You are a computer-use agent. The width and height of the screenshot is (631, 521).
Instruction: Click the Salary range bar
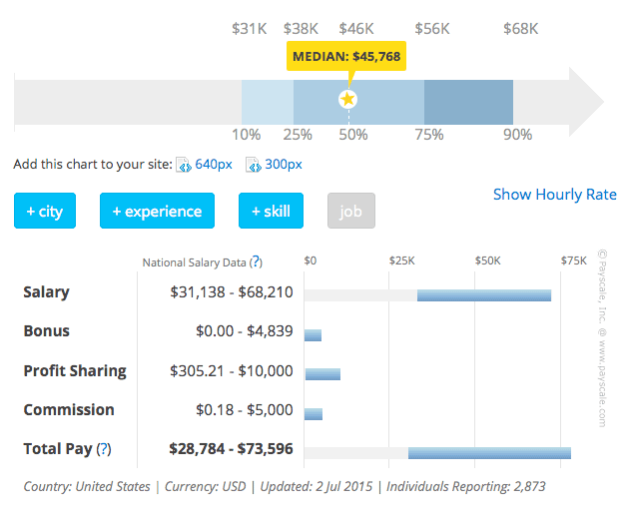[484, 295]
